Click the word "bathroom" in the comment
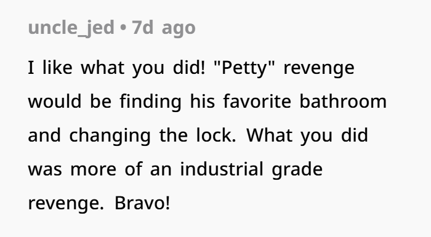The width and height of the screenshot is (431, 237). [343, 101]
